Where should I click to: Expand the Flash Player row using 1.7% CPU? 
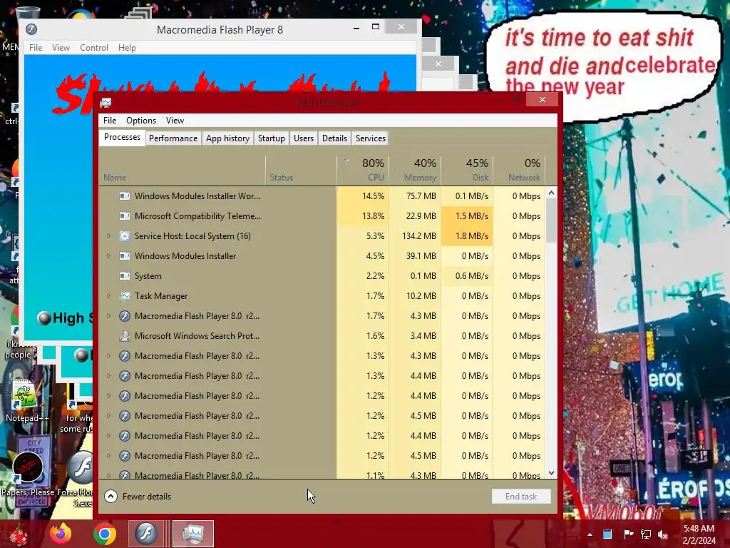(x=108, y=316)
